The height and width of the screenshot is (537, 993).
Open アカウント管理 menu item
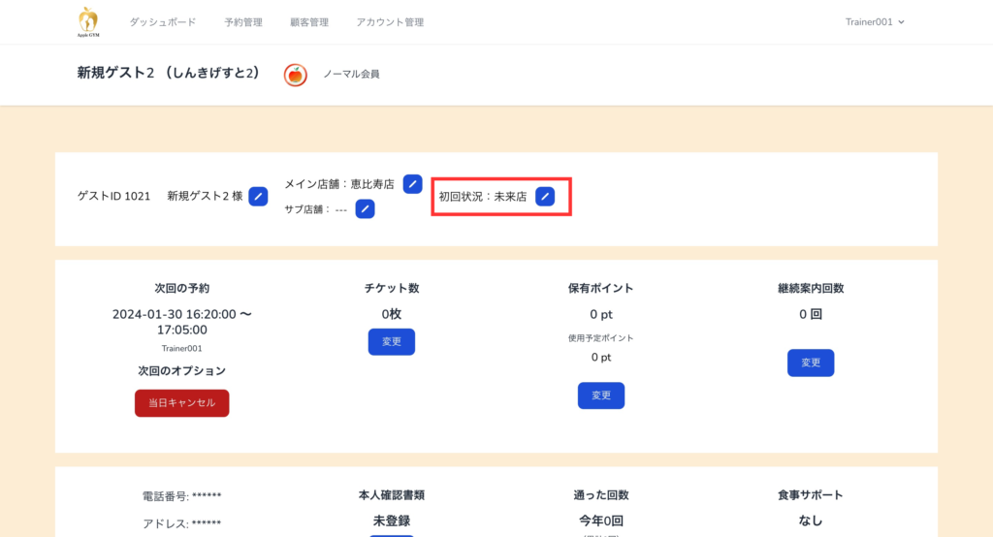pos(389,22)
